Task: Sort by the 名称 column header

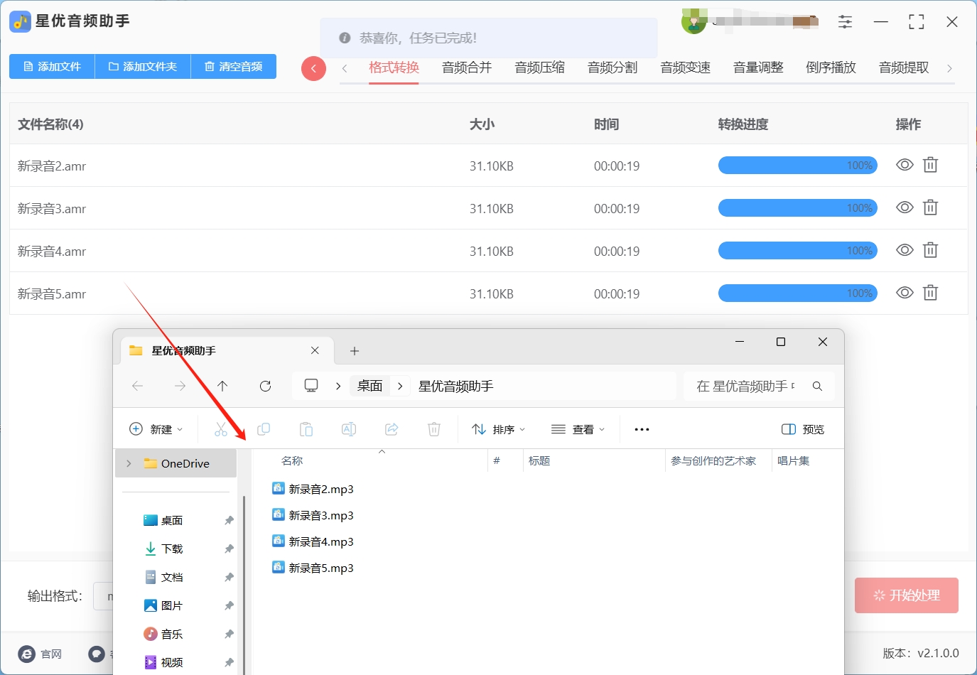Action: point(292,460)
